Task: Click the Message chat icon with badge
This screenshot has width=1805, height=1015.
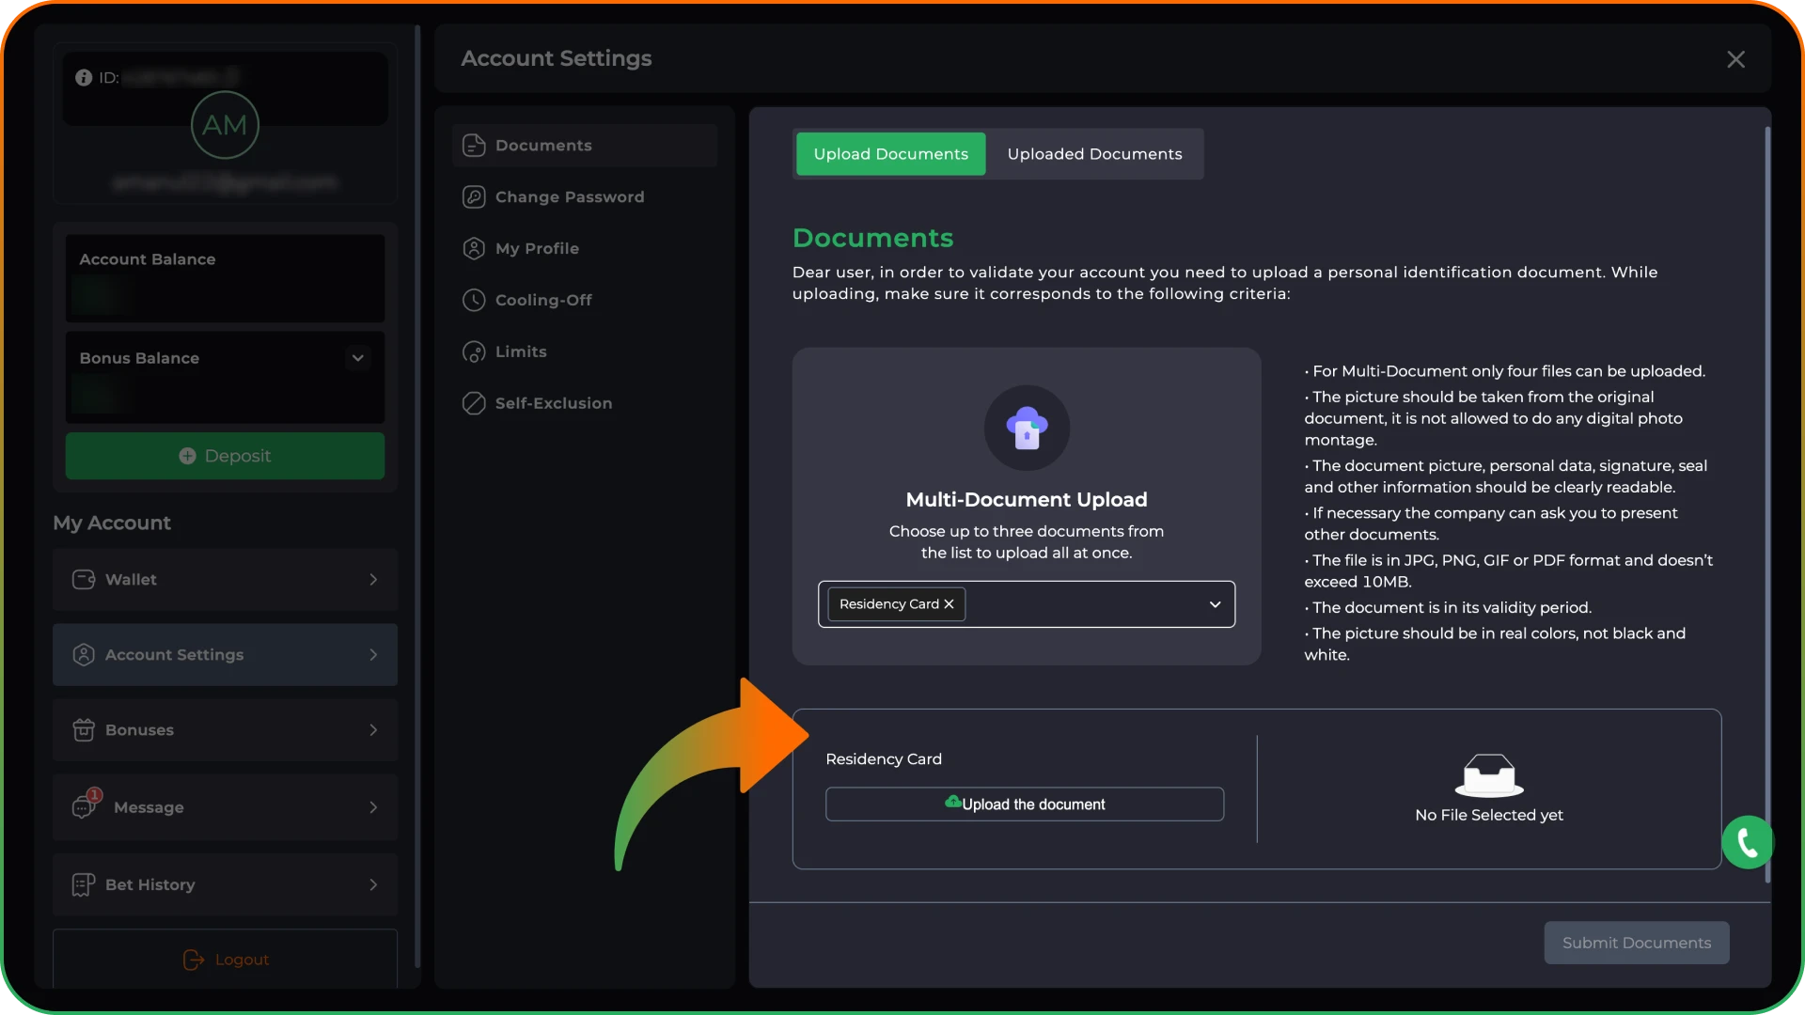Action: pyautogui.click(x=85, y=805)
